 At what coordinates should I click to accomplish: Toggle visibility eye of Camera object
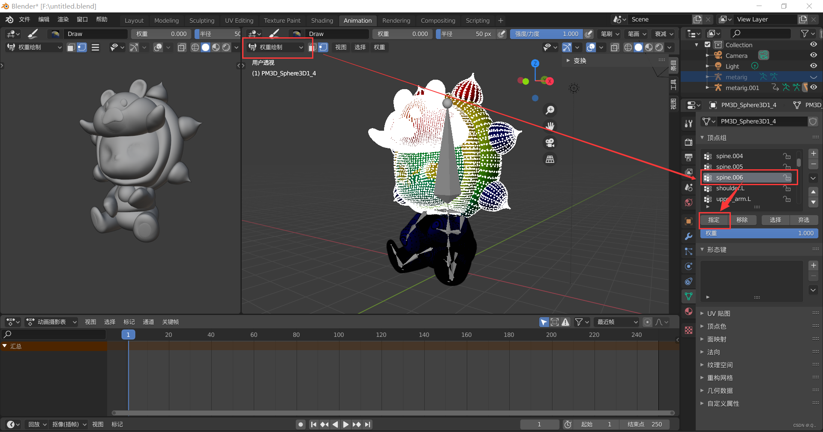[813, 55]
